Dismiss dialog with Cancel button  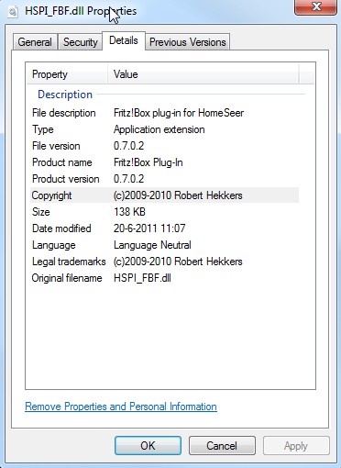point(222,446)
